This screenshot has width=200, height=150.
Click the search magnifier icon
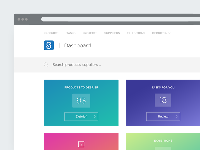(x=46, y=65)
